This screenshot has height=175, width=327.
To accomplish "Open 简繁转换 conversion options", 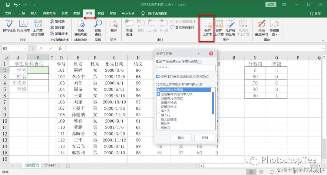I will tap(59, 33).
